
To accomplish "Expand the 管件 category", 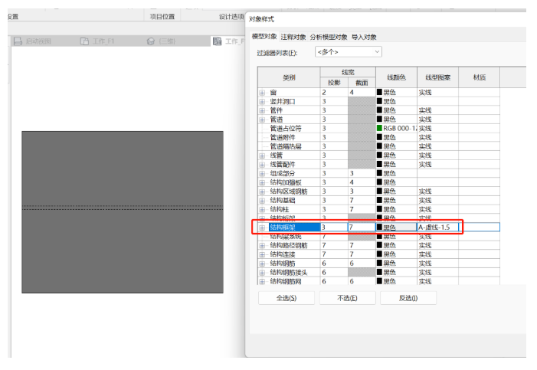I will pyautogui.click(x=262, y=110).
